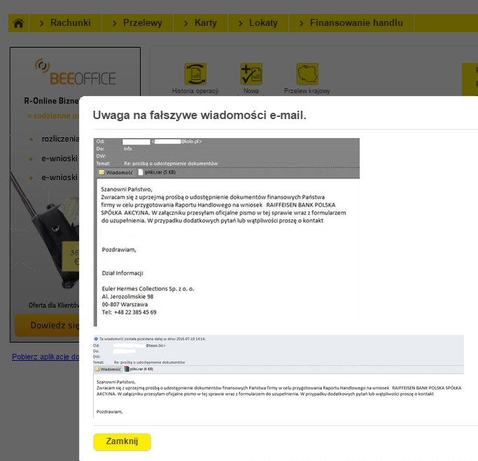Go to the home page icon
This screenshot has height=461, width=478.
tap(19, 23)
